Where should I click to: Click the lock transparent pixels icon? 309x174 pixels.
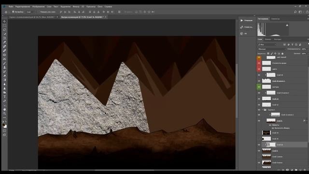268,54
